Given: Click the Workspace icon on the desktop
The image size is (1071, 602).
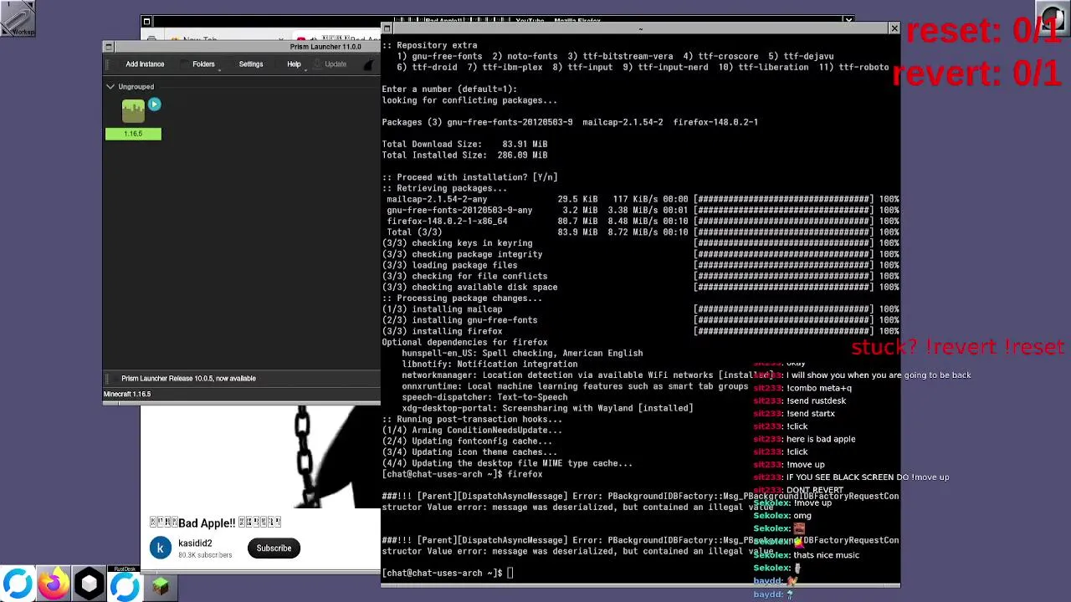Looking at the screenshot, I should coord(18,18).
